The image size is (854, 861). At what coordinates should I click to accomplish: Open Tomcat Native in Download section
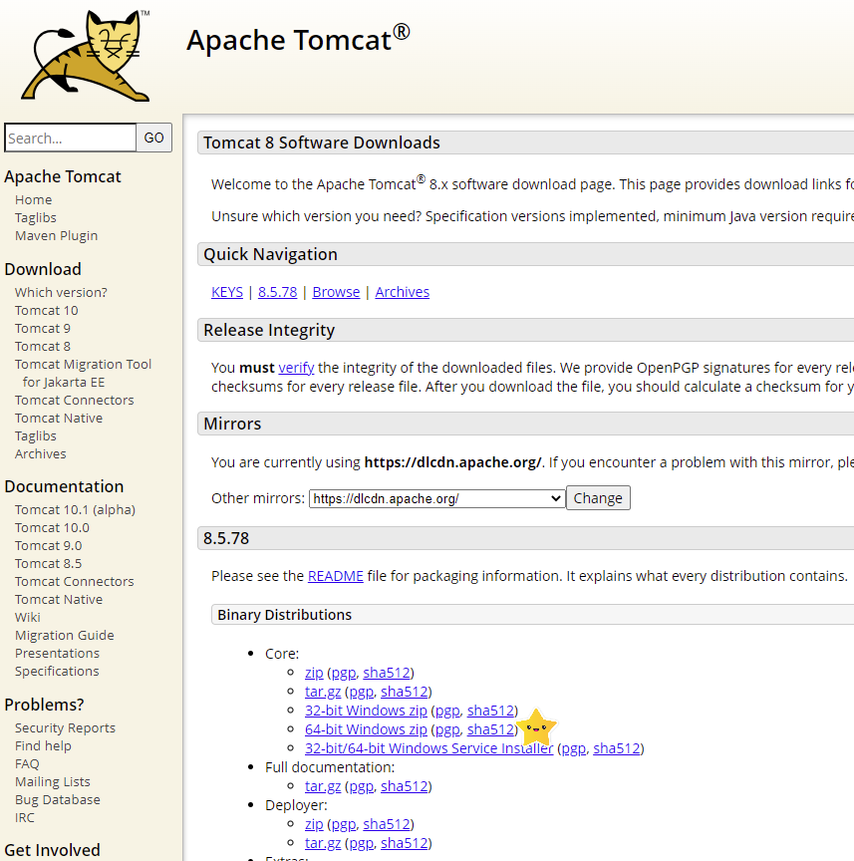[59, 419]
